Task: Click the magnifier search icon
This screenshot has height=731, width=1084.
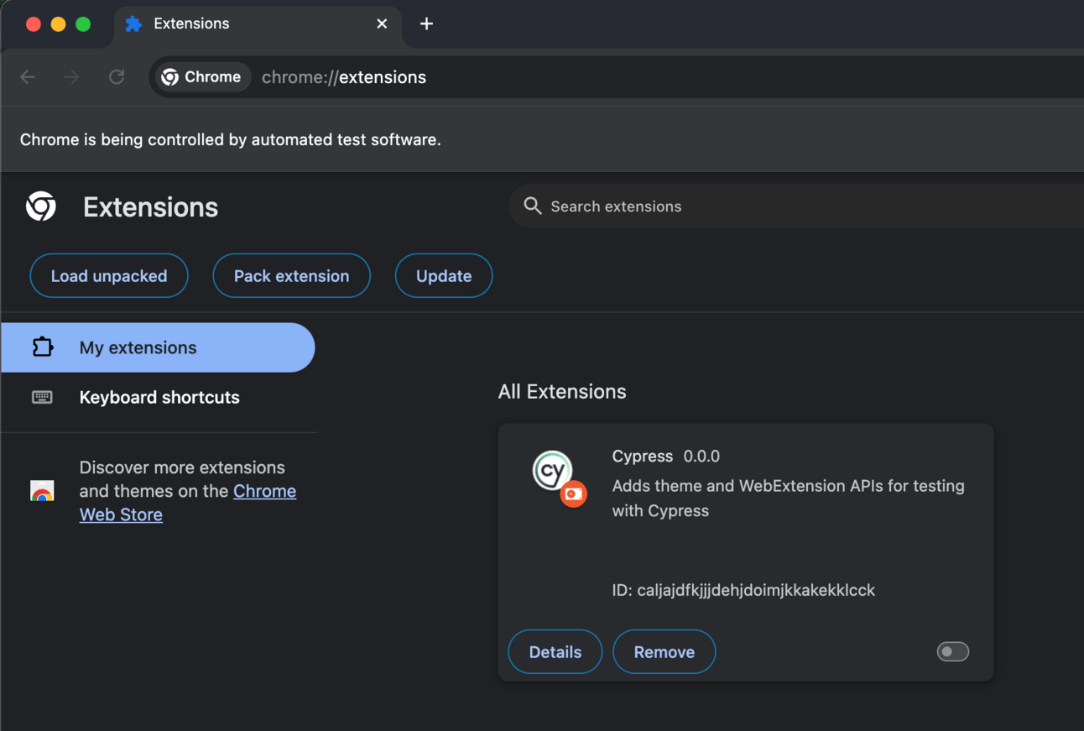Action: (532, 206)
